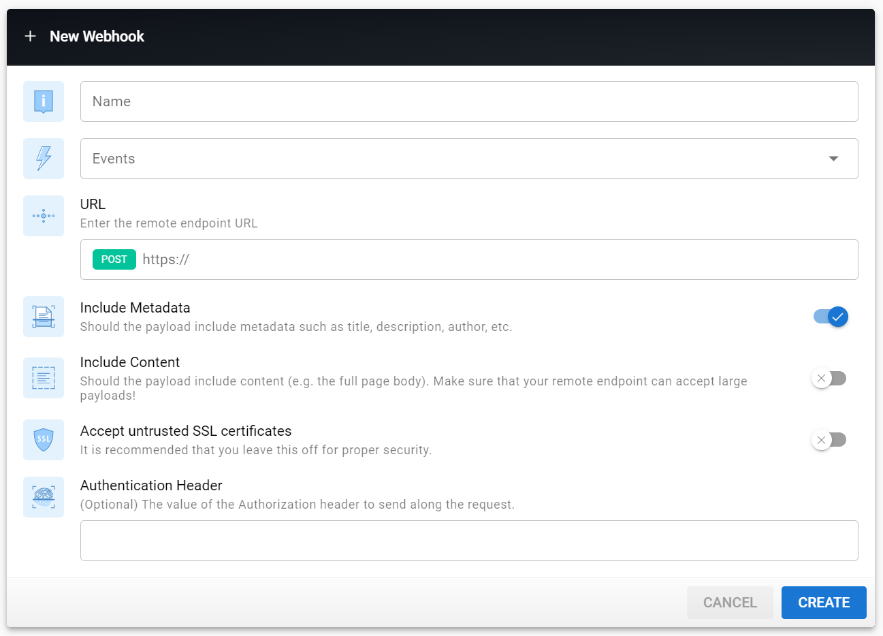Disable the Include Metadata toggle
883x636 pixels.
coord(829,317)
